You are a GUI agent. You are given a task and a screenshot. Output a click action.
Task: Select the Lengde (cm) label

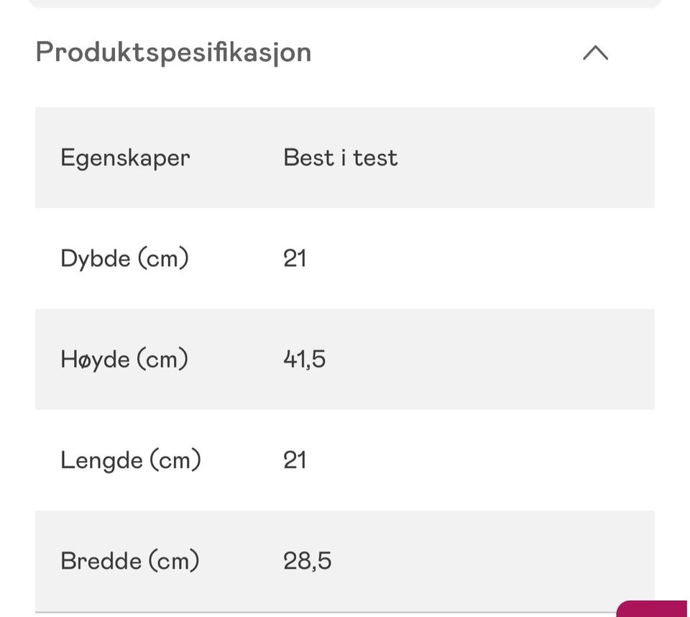point(130,460)
